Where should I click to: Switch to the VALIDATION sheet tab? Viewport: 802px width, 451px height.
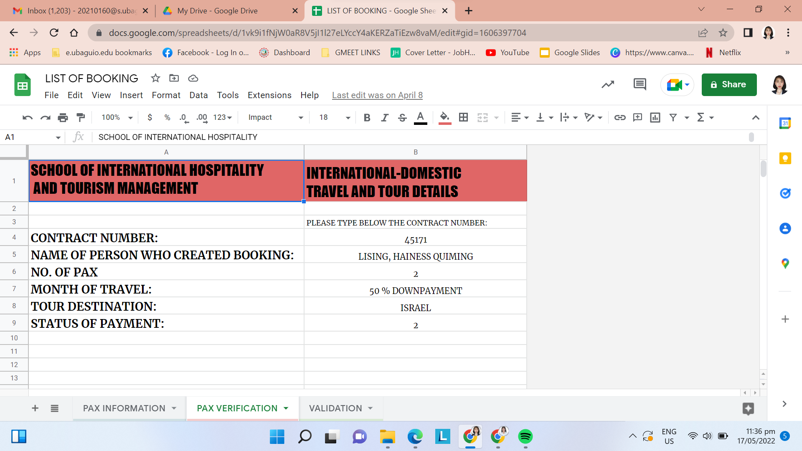[x=335, y=408]
